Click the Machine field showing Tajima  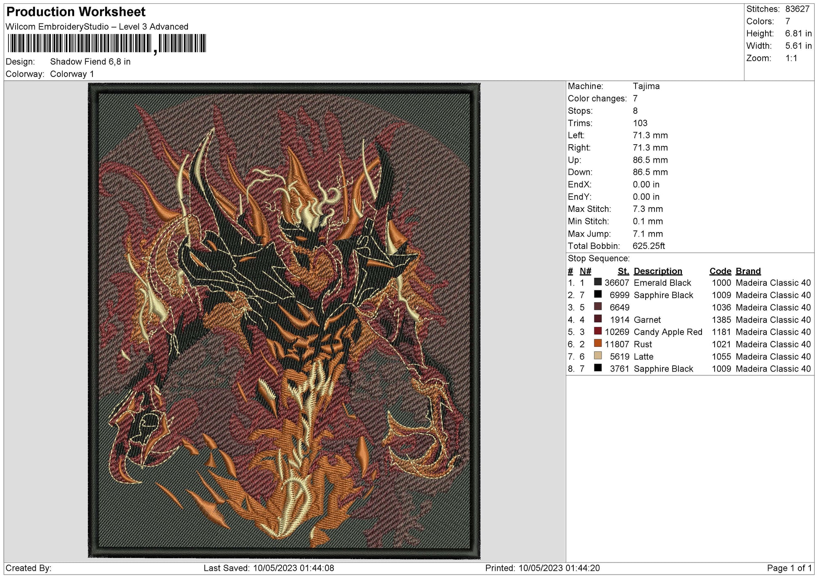pyautogui.click(x=646, y=87)
